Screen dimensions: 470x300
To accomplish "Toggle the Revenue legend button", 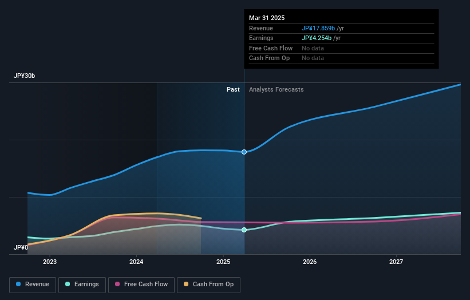I will point(33,285).
